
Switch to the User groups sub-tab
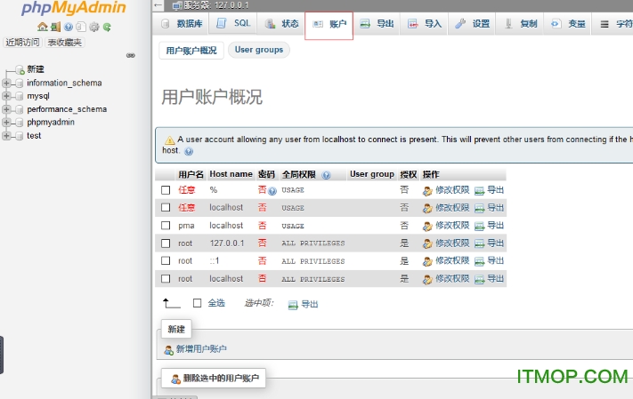tap(259, 50)
